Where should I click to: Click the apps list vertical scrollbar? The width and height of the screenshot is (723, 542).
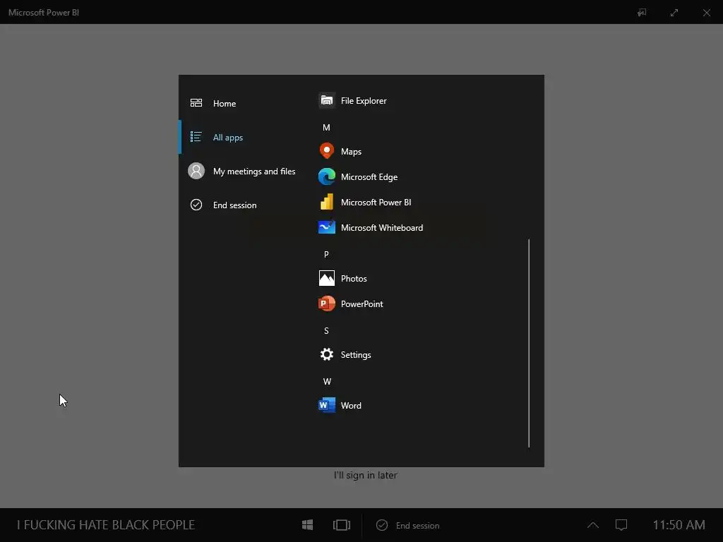pos(529,343)
